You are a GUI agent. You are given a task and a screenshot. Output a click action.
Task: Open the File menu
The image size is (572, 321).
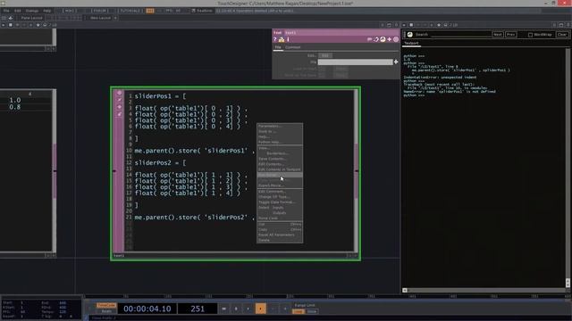[6, 11]
